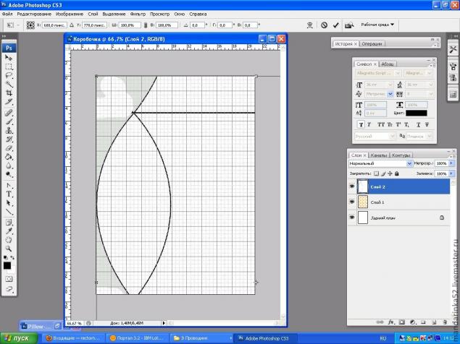This screenshot has height=344, width=460.
Task: Select the Move tool in toolbox
Action: pyautogui.click(x=9, y=57)
